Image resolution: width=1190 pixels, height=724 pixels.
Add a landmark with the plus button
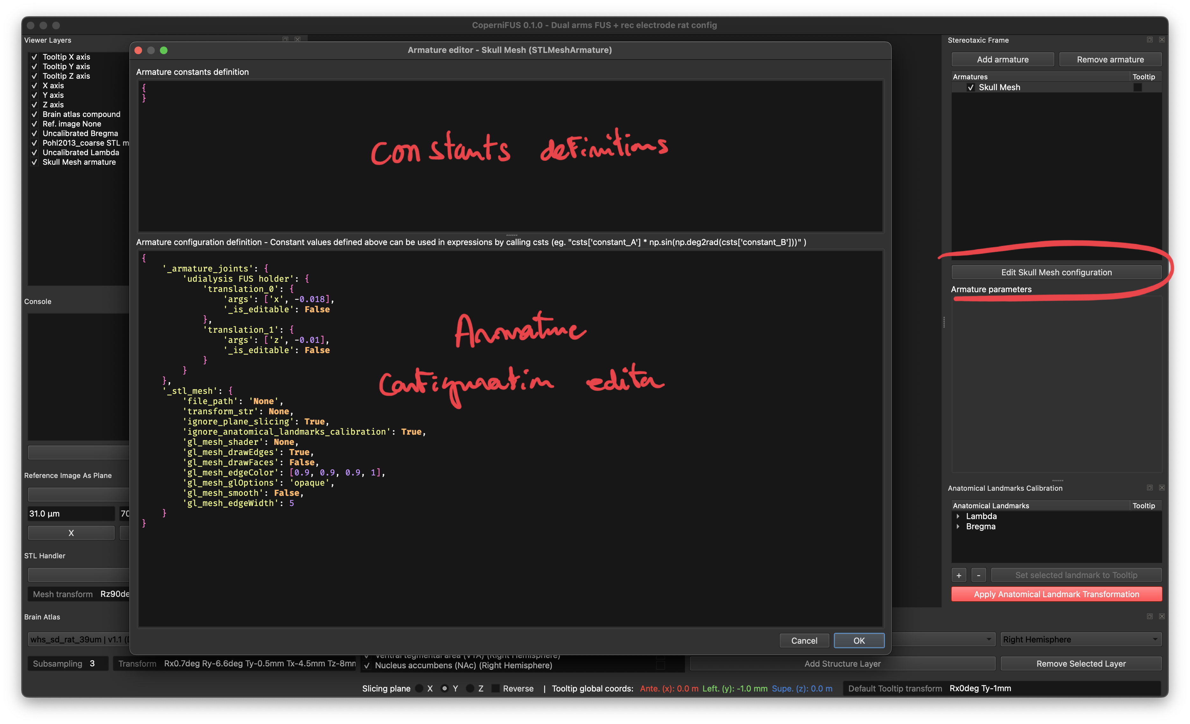(x=959, y=575)
